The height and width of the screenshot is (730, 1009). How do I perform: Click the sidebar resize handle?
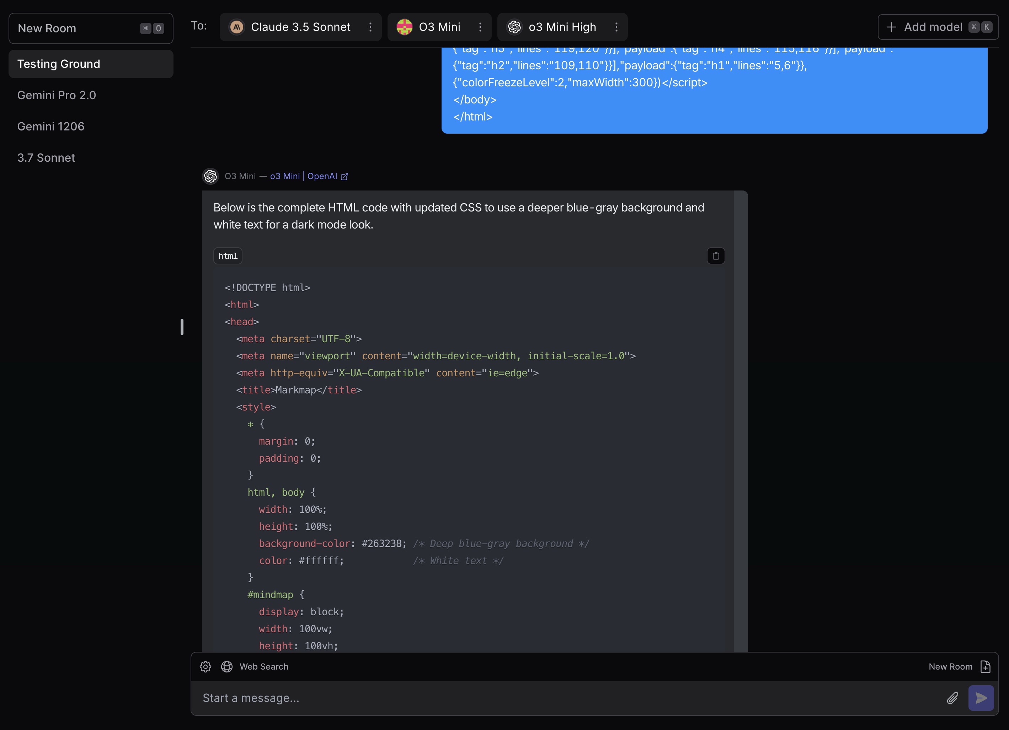(x=182, y=327)
